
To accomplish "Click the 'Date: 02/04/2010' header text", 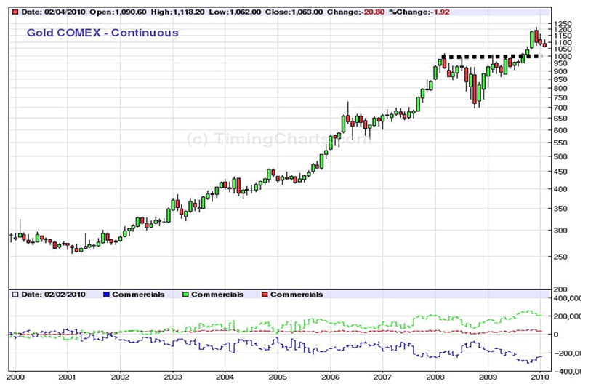I will pos(53,12).
